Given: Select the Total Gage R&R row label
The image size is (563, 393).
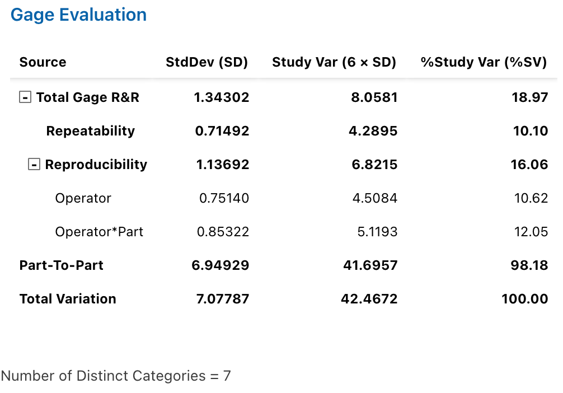Looking at the screenshot, I should [88, 97].
